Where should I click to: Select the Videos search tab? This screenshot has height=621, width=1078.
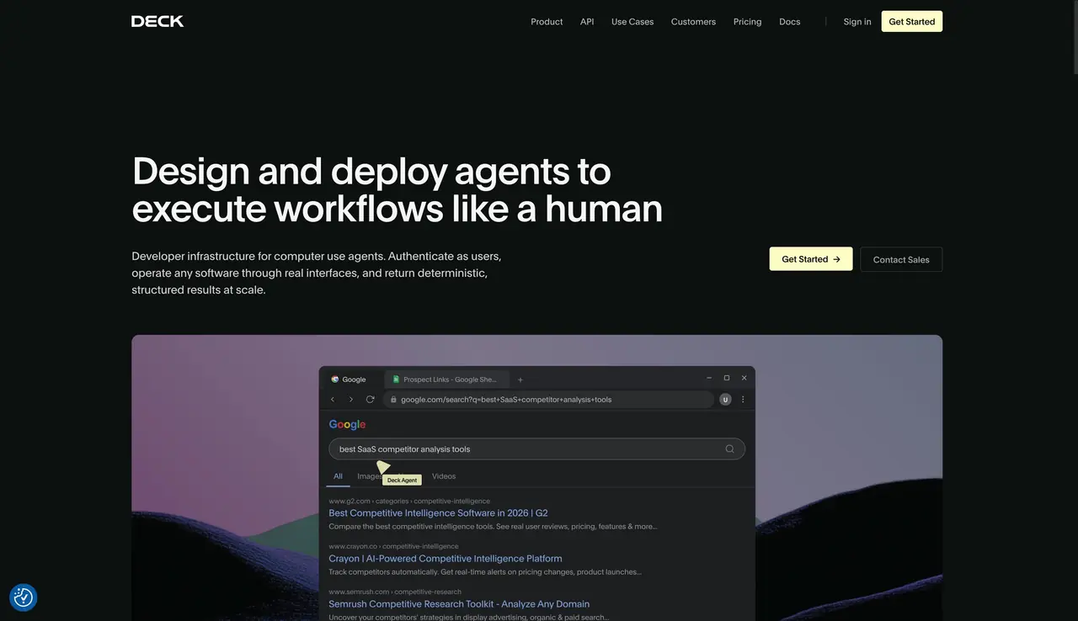tap(444, 476)
